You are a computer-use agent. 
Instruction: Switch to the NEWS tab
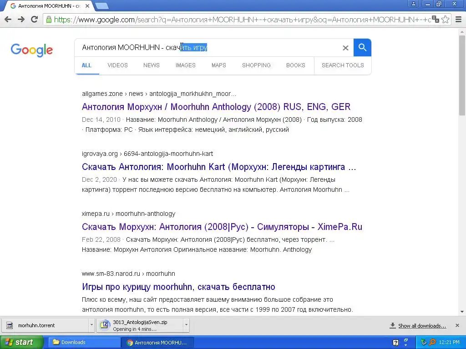coord(151,65)
